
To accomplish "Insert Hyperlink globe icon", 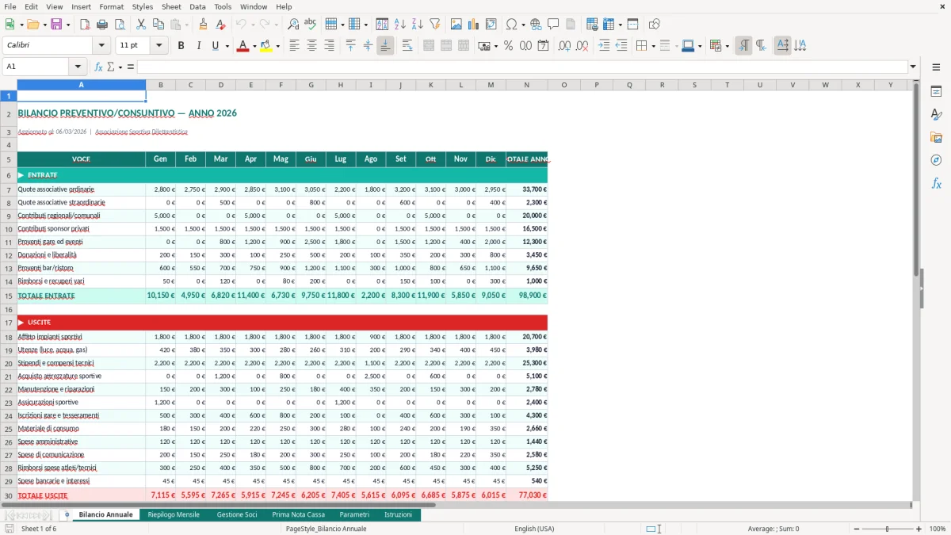I will (x=536, y=25).
